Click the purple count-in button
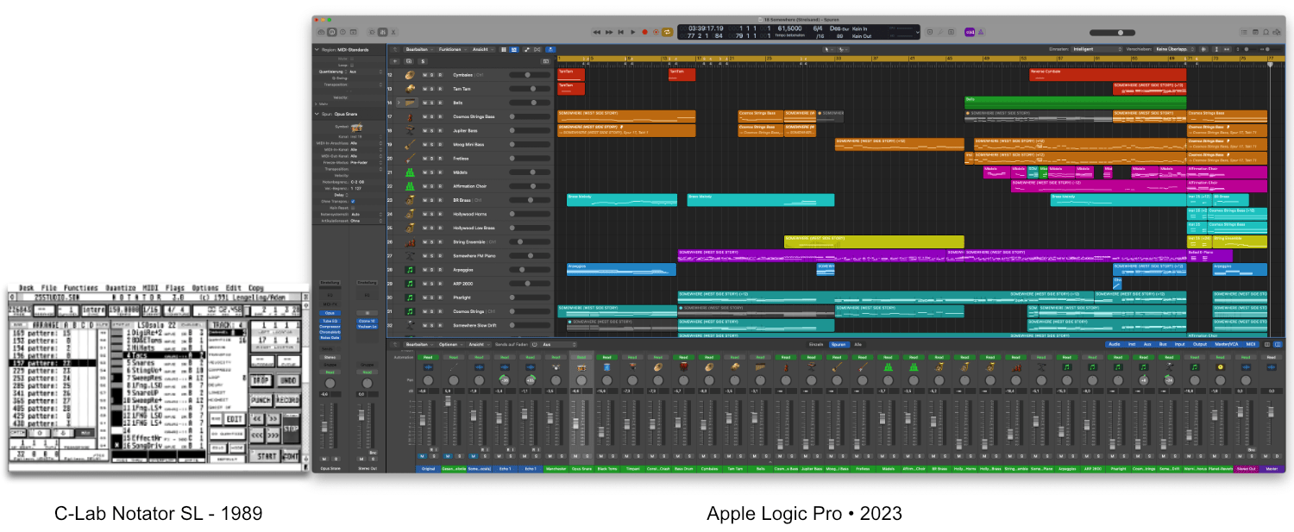The width and height of the screenshot is (1294, 532). click(x=970, y=32)
